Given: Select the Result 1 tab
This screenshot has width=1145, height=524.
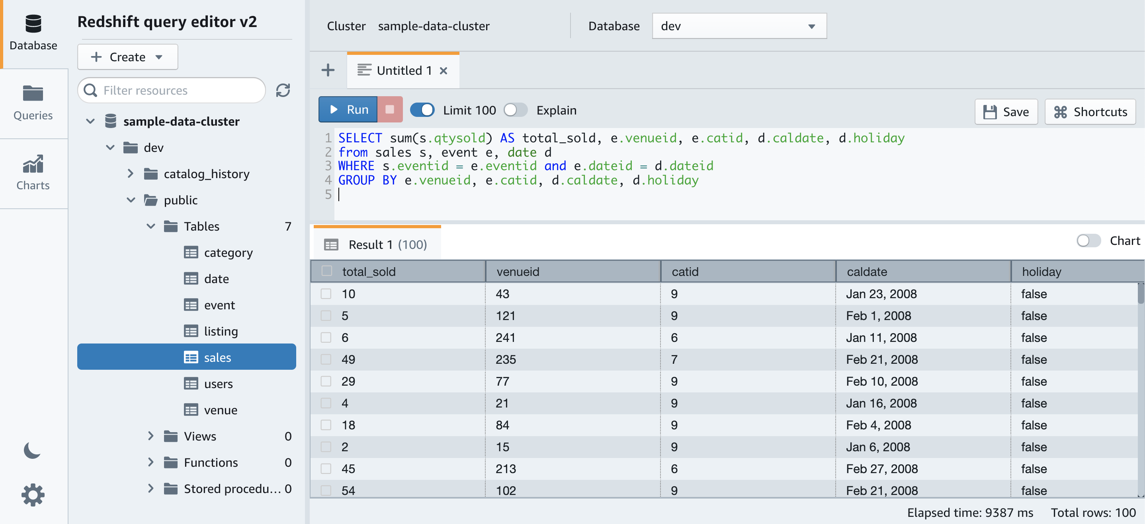Looking at the screenshot, I should [377, 245].
